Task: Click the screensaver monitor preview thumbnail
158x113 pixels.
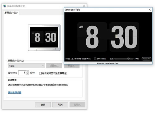Action: point(44,38)
